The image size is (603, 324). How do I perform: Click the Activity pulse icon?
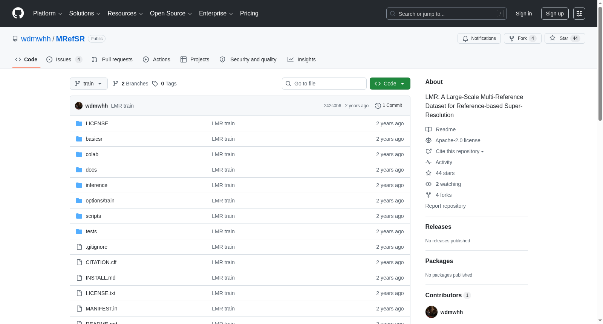tap(429, 162)
